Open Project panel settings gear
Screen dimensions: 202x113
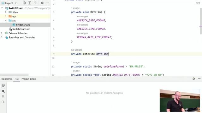pyautogui.click(x=42, y=3)
